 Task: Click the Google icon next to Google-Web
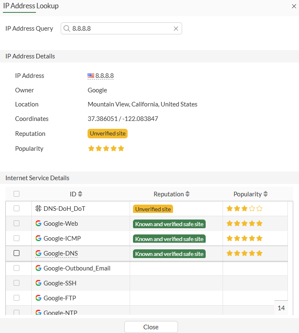38,223
